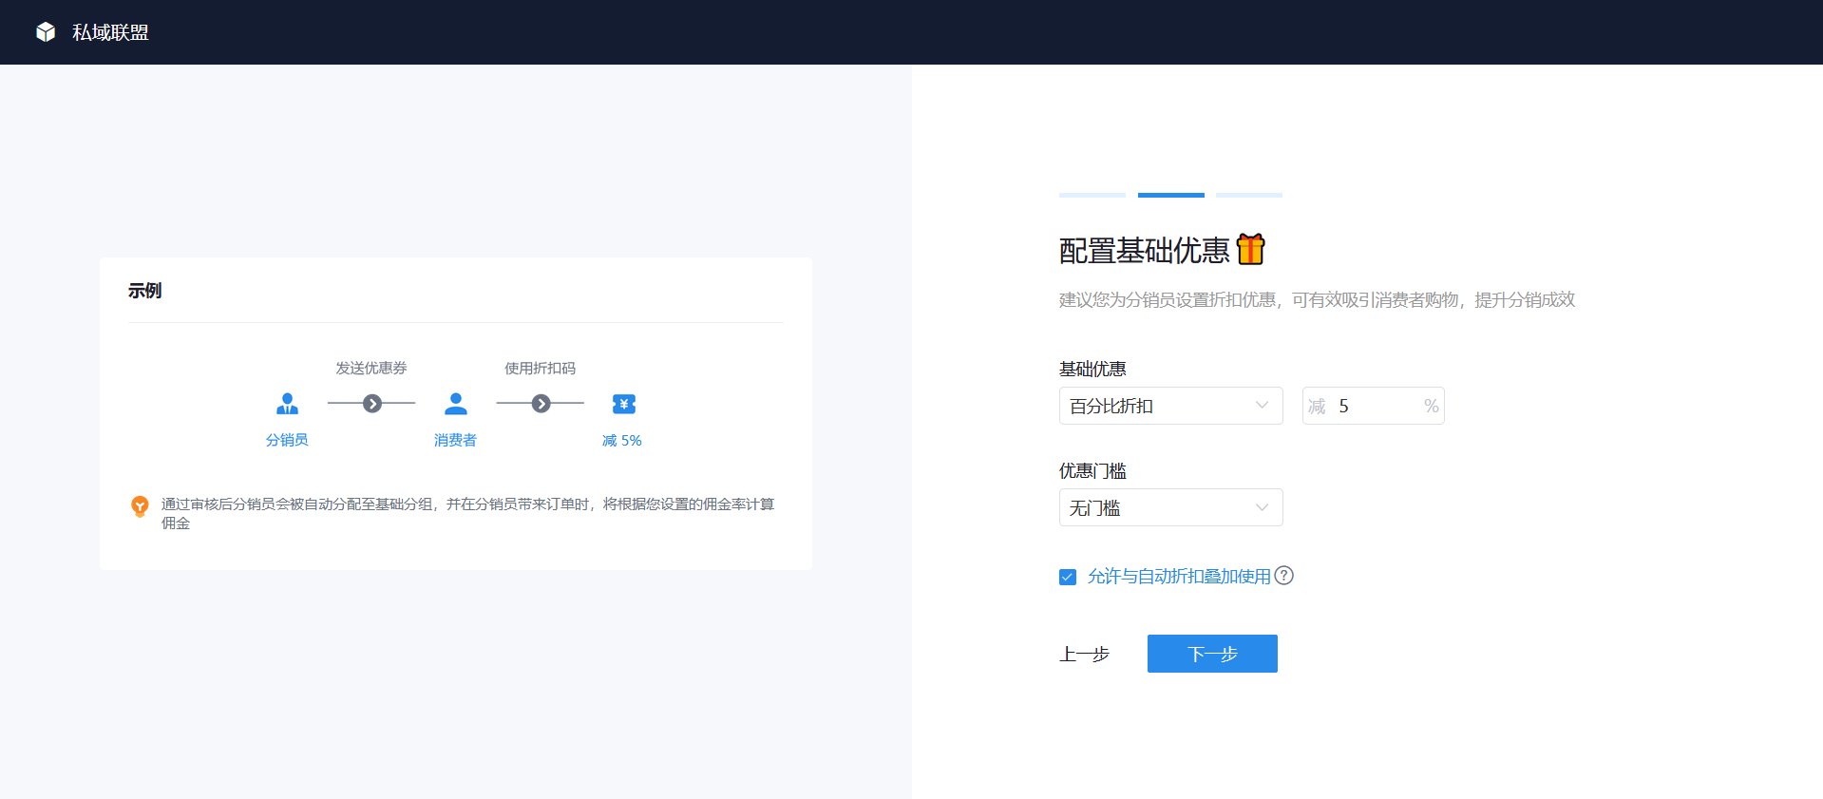The width and height of the screenshot is (1823, 799).
Task: Select the second active step bar
Action: tap(1171, 195)
